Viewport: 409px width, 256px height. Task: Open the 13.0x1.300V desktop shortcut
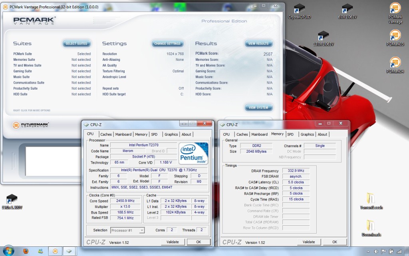click(x=12, y=202)
